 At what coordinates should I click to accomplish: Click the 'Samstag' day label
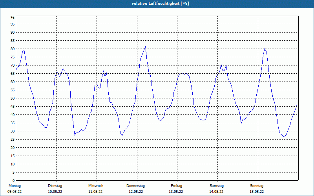pos(217,186)
